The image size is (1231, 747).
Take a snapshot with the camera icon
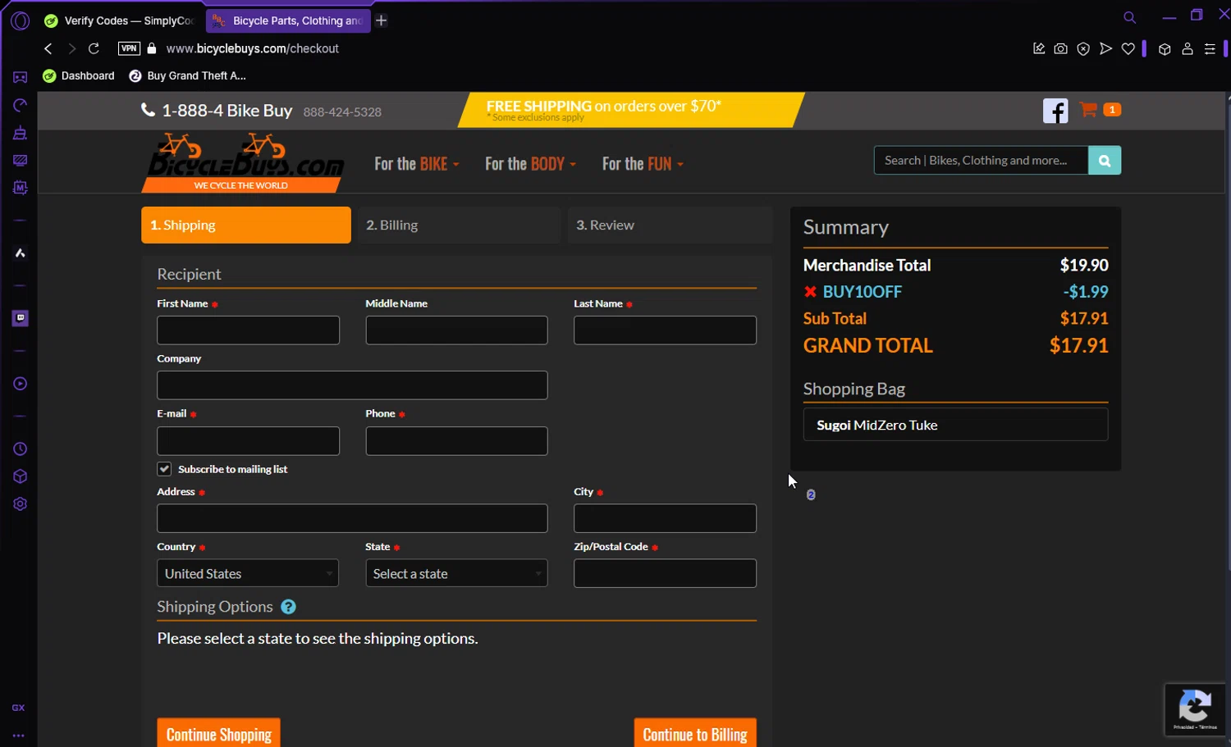[1061, 49]
